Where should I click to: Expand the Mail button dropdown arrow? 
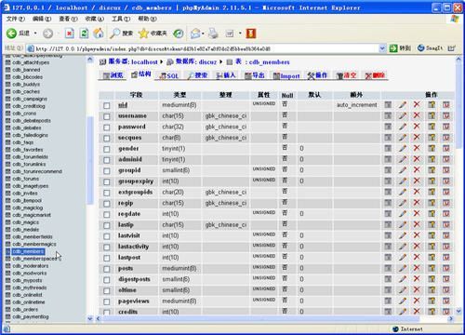203,33
